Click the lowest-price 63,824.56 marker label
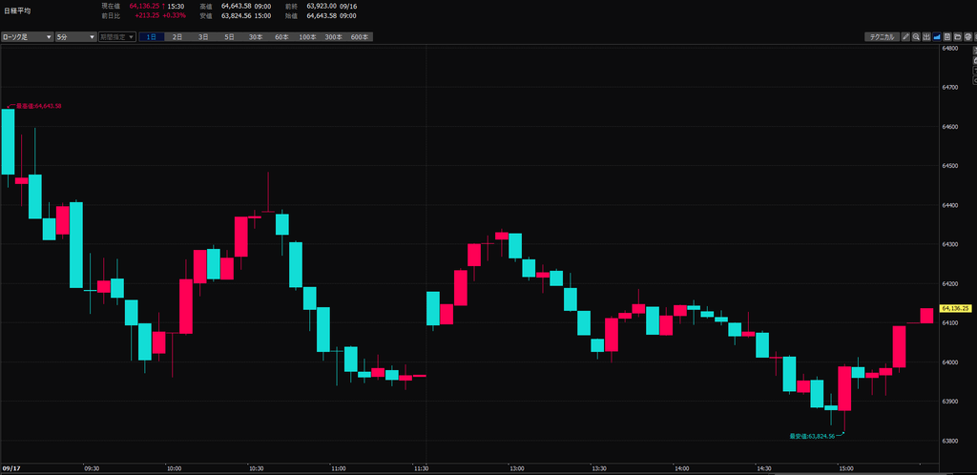This screenshot has height=475, width=977. click(x=812, y=436)
